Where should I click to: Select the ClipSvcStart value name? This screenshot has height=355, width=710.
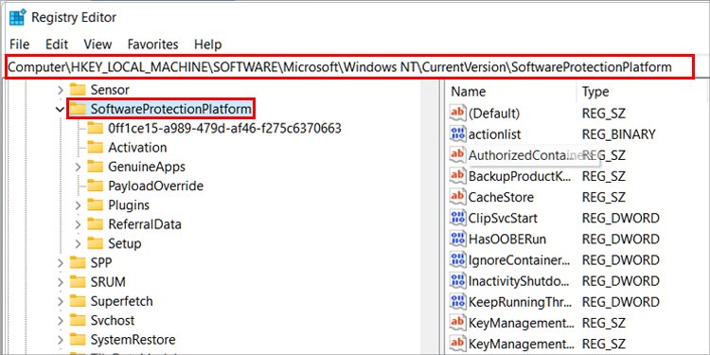tap(503, 219)
